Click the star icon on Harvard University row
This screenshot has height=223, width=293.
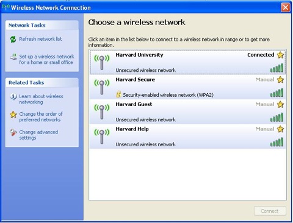point(280,55)
